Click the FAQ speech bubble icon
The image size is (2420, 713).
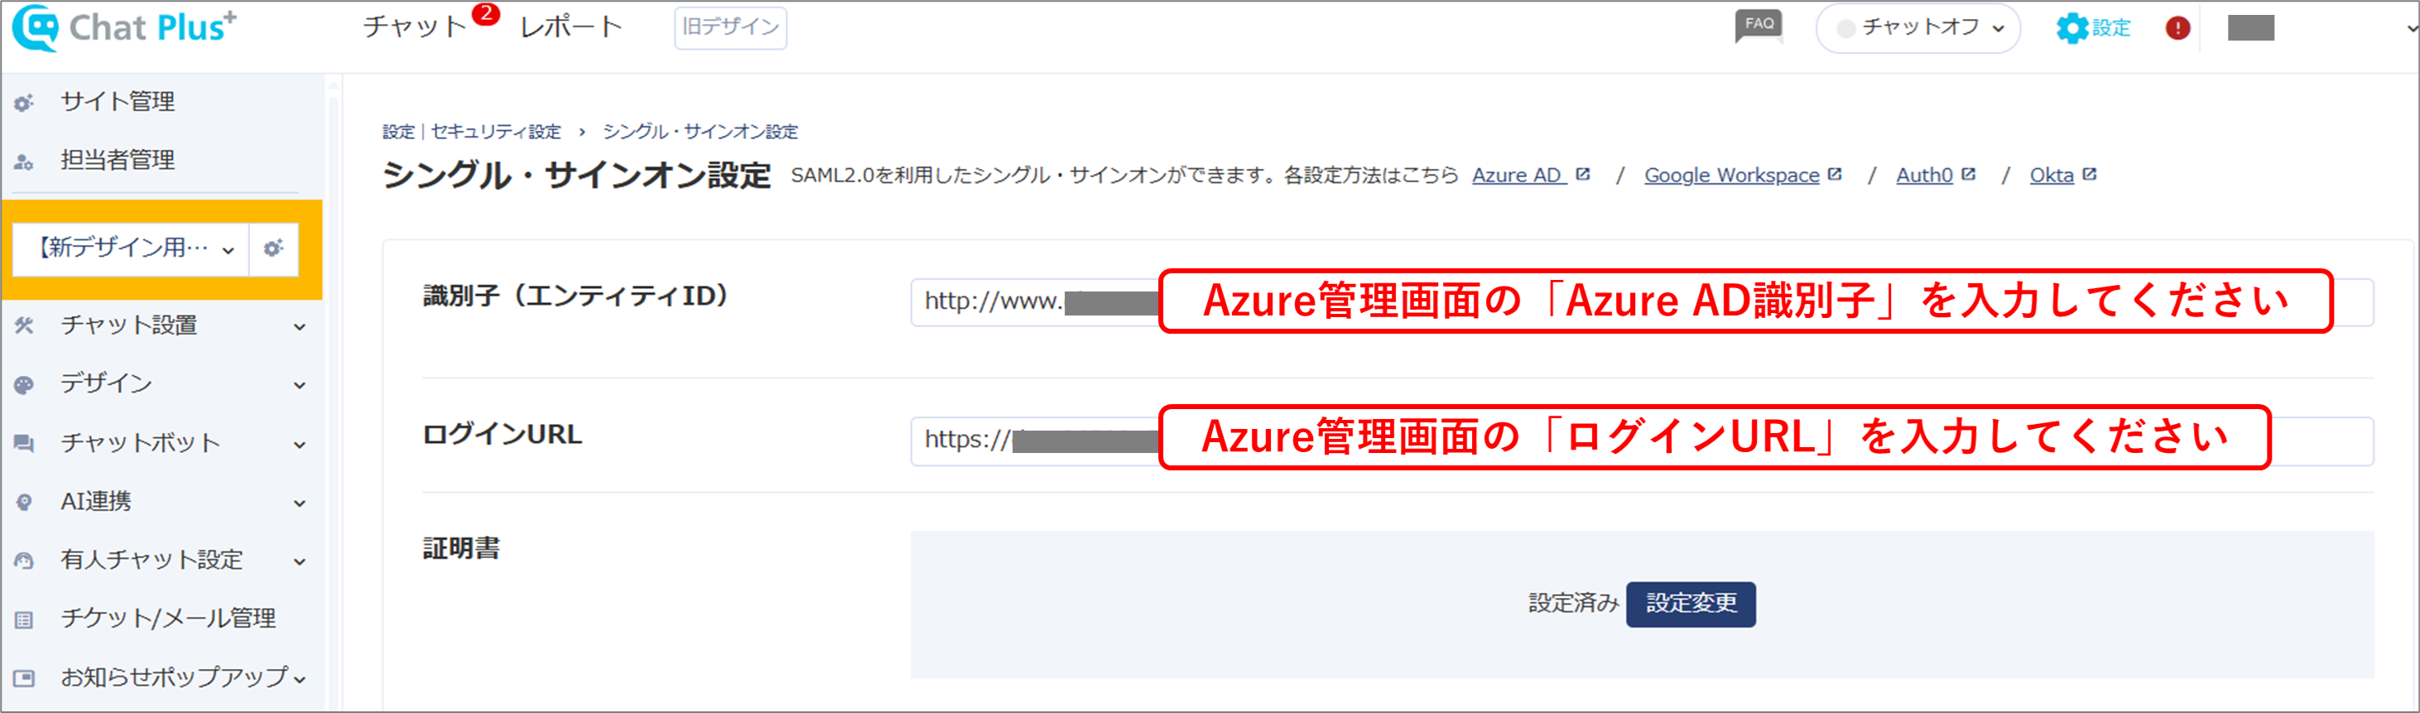1758,26
